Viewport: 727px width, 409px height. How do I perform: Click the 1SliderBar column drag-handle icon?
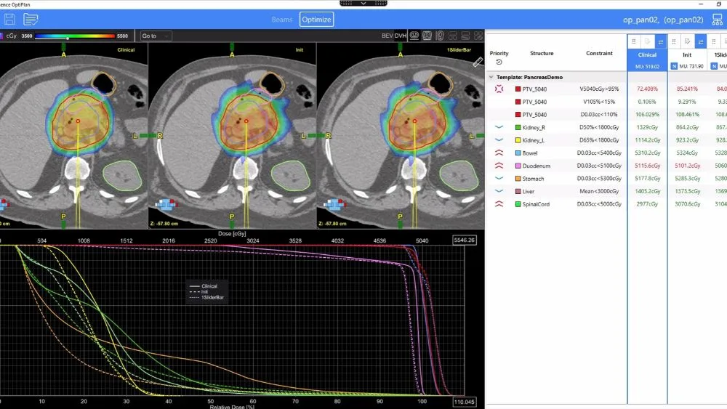point(714,41)
